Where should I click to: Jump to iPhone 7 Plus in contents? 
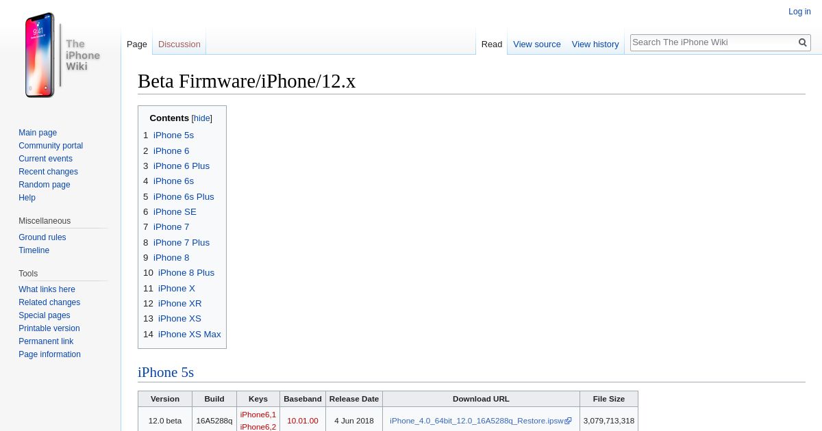pos(182,242)
